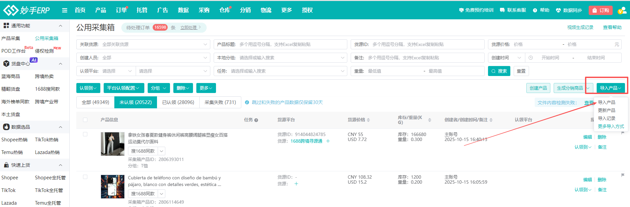This screenshot has width=630, height=207.
Task: Click the first product thumbnail image
Action: tap(113, 144)
